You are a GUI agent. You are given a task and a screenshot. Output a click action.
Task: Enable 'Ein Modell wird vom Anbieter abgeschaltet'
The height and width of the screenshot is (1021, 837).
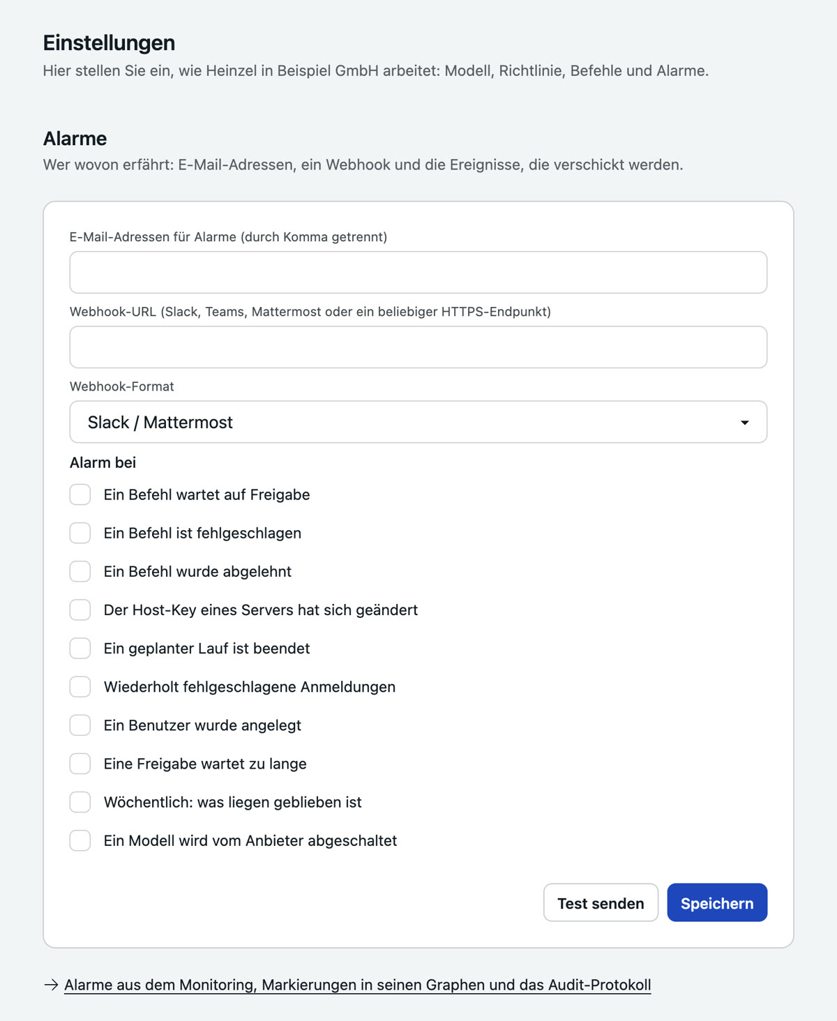pyautogui.click(x=80, y=840)
